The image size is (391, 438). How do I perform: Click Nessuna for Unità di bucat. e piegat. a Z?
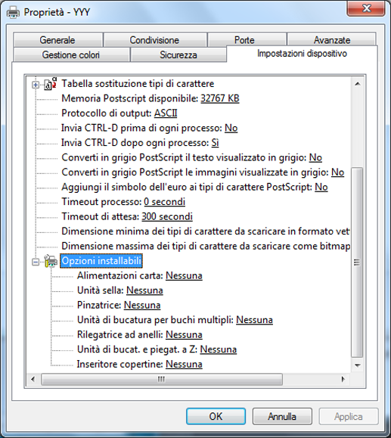pos(219,349)
